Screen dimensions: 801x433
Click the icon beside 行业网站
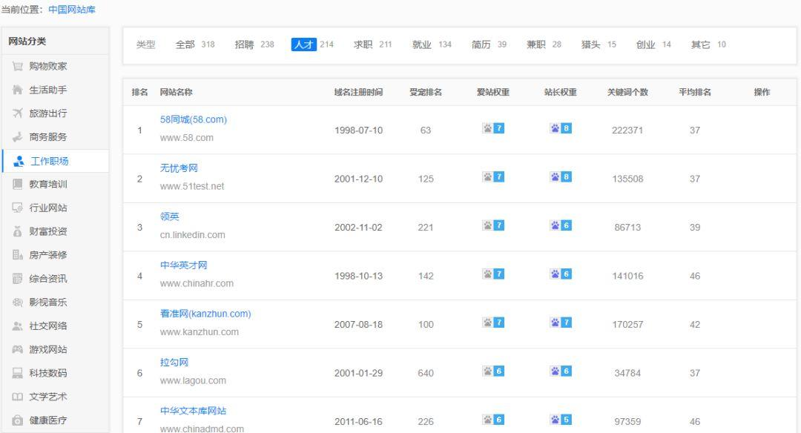click(17, 208)
